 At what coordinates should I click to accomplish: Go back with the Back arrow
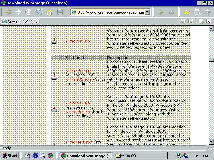tap(8, 12)
